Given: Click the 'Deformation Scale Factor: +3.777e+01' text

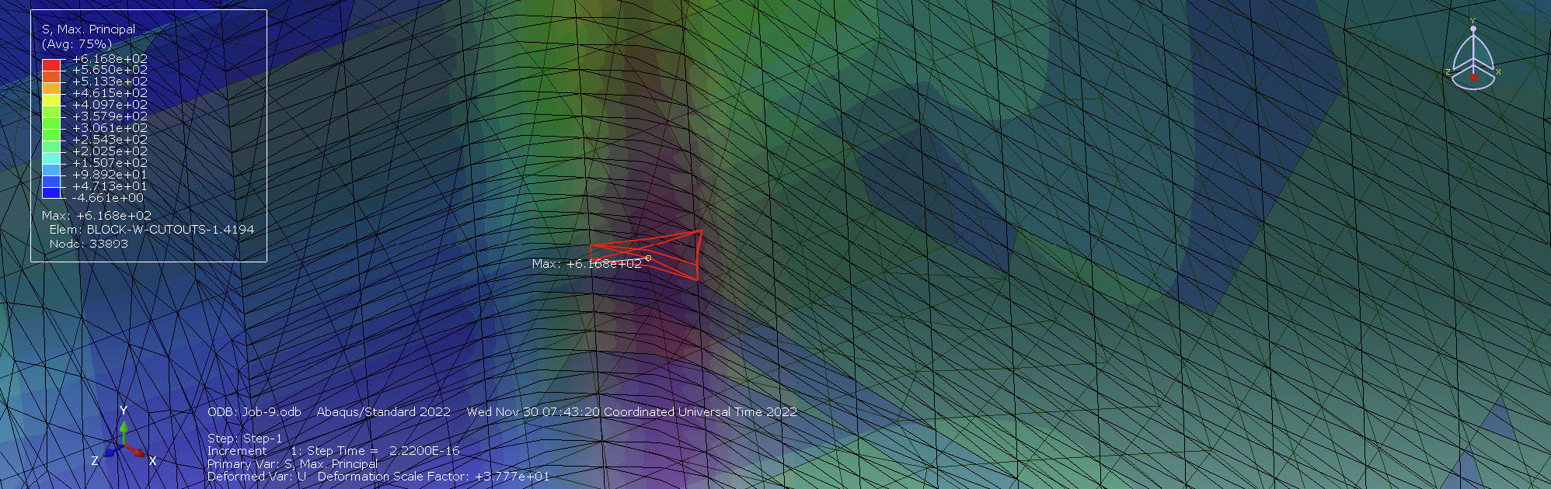Looking at the screenshot, I should [434, 477].
